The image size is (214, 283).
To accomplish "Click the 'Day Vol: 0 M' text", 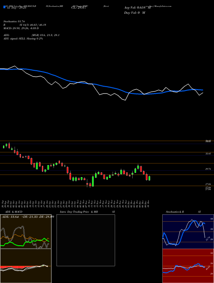I will click(x=134, y=13).
